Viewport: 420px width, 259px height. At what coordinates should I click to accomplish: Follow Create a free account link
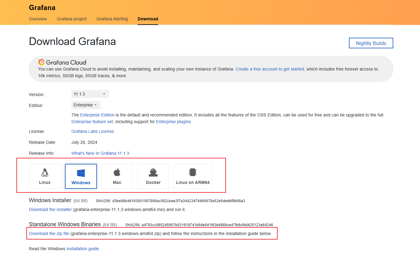(x=270, y=69)
